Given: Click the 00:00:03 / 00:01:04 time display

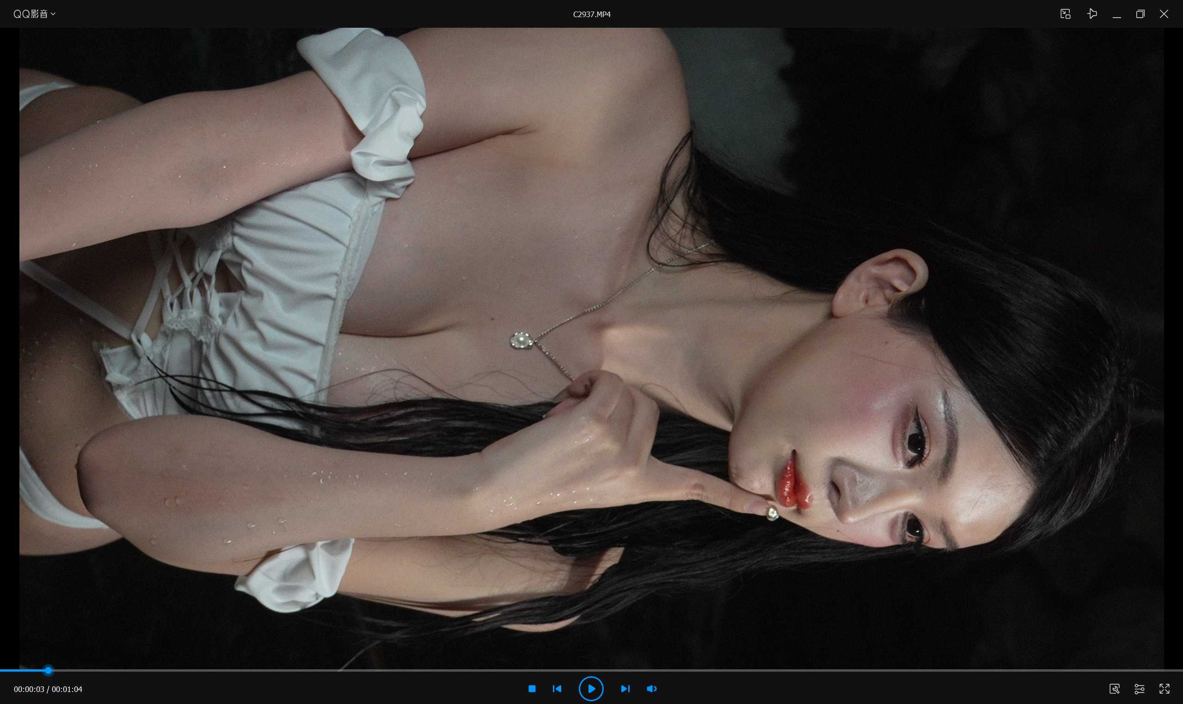Looking at the screenshot, I should click(x=48, y=689).
